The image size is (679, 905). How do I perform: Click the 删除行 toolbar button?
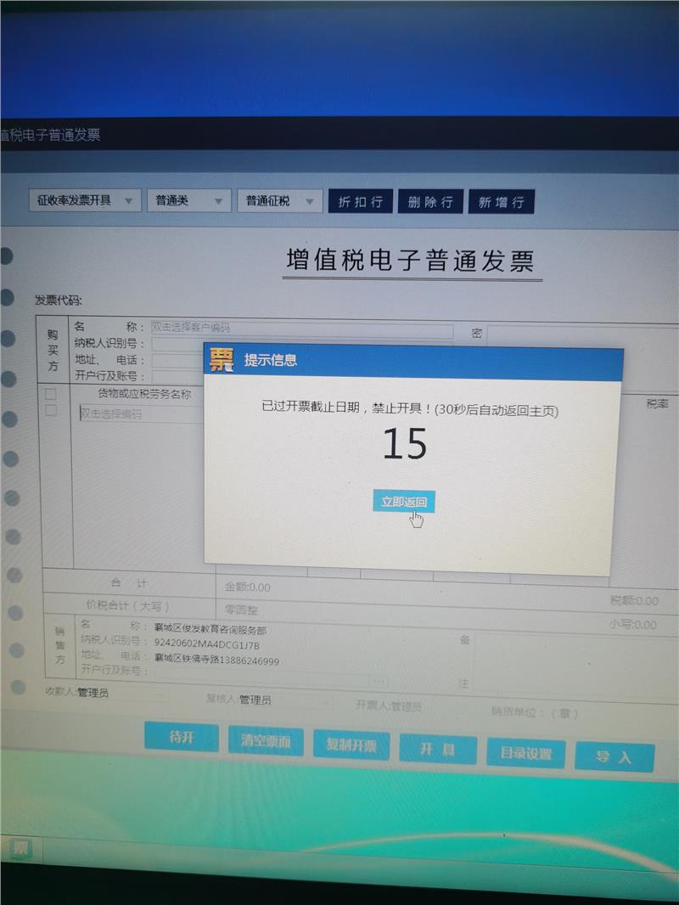click(430, 202)
